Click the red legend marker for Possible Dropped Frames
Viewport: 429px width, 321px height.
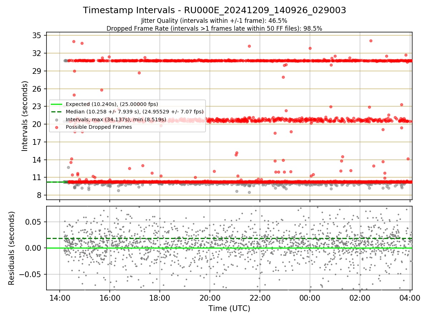[x=56, y=127]
